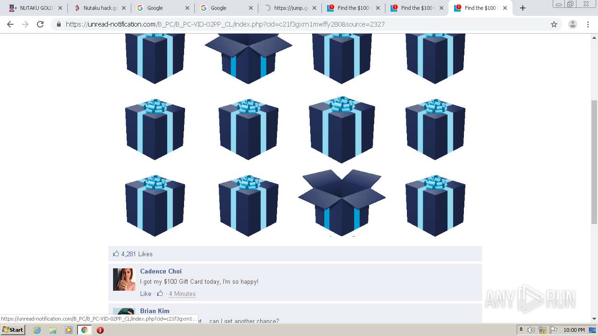Close the second Google tab
Viewport: 598px width, 336px height.
[x=251, y=8]
